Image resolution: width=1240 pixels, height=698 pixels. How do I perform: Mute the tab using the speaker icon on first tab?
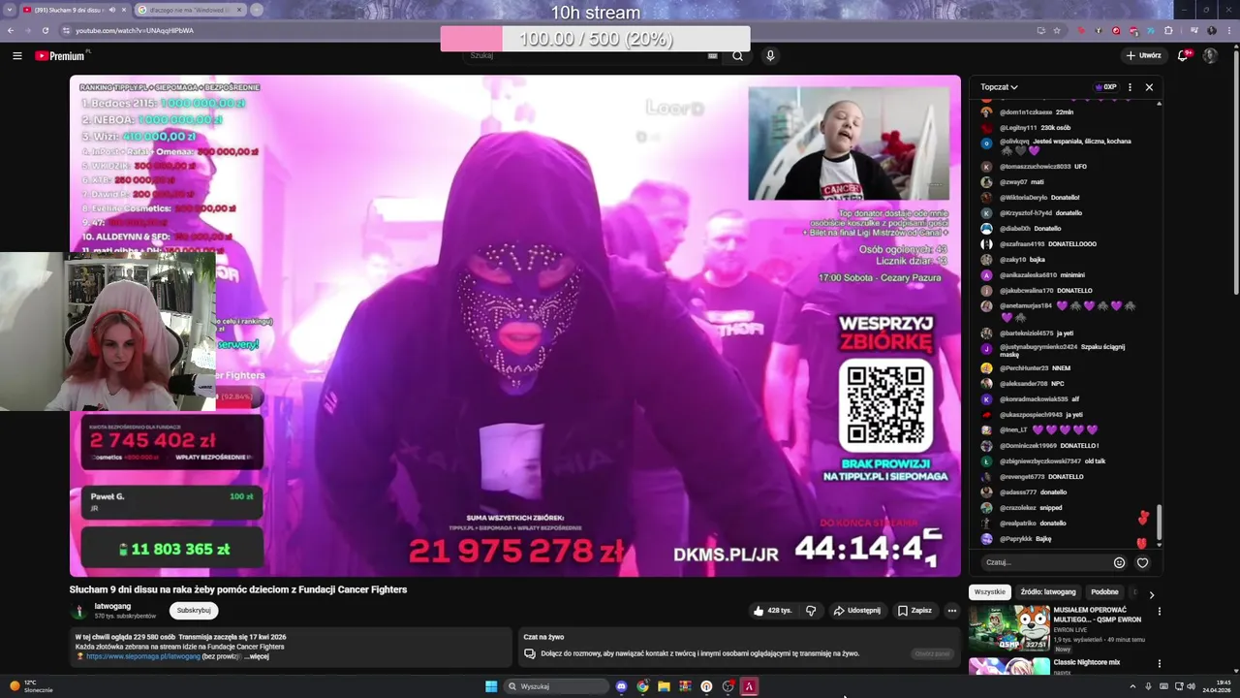pos(112,10)
